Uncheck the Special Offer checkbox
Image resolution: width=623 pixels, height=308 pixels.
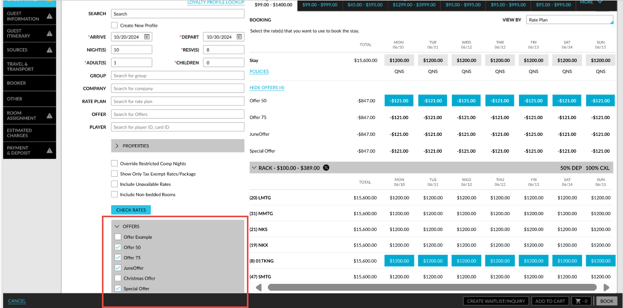point(118,289)
